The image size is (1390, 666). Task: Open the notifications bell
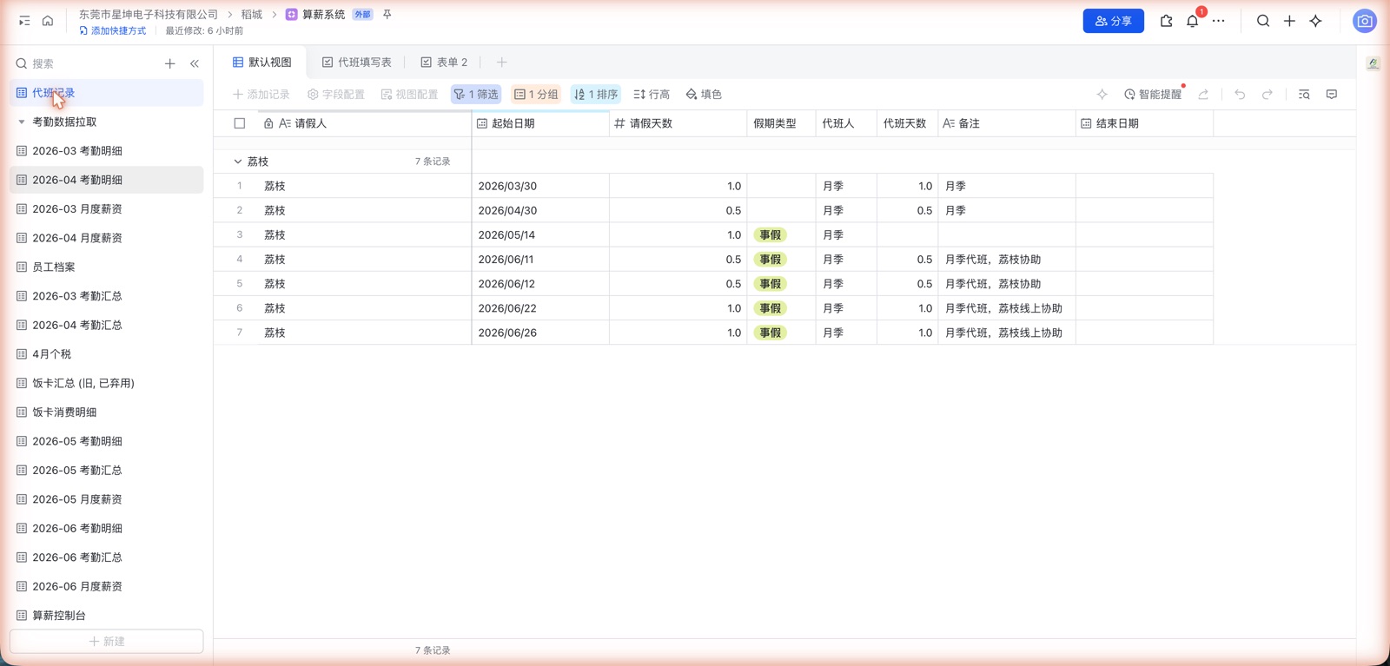point(1192,21)
